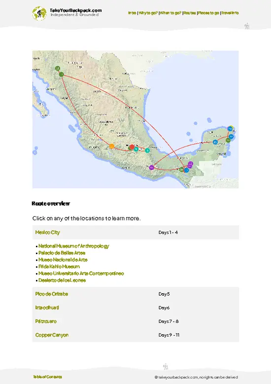The width and height of the screenshot is (271, 384).
Task: Click the hiker icon below the navigation links
Action: coord(247,26)
